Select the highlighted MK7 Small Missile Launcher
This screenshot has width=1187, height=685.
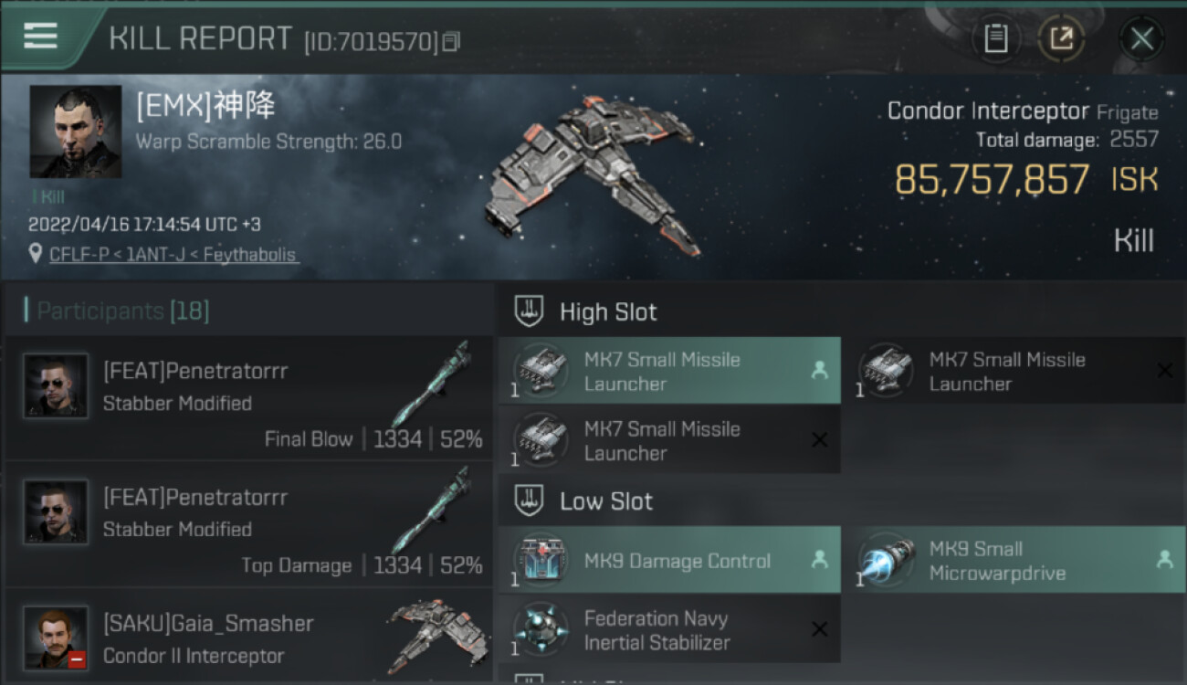pyautogui.click(x=669, y=371)
